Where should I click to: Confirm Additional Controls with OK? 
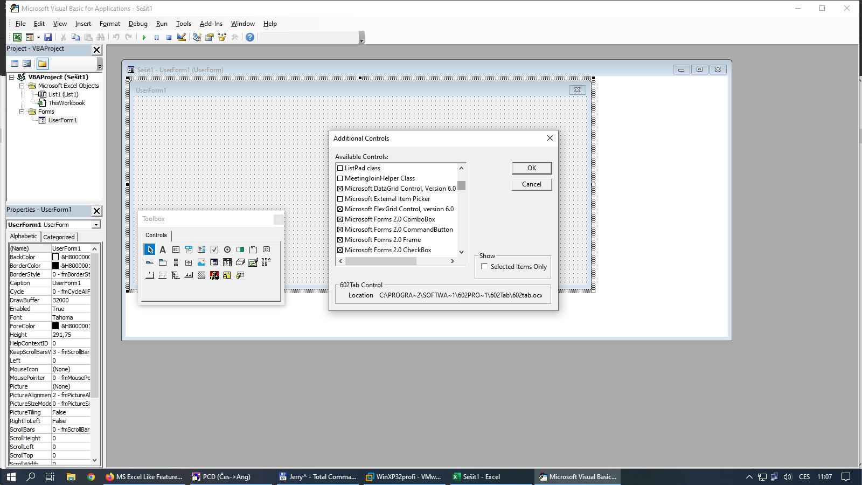coord(532,168)
